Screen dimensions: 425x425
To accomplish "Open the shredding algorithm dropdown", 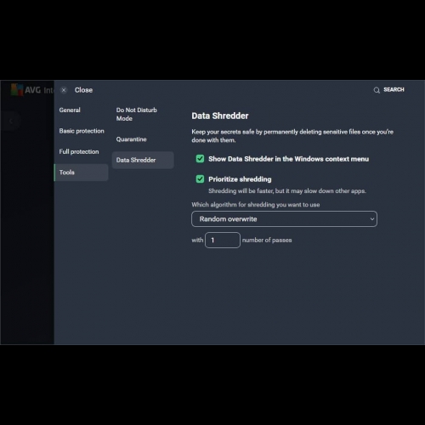I will coord(284,218).
